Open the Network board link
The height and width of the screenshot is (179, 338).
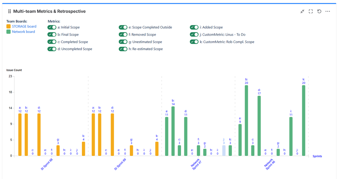click(x=23, y=32)
